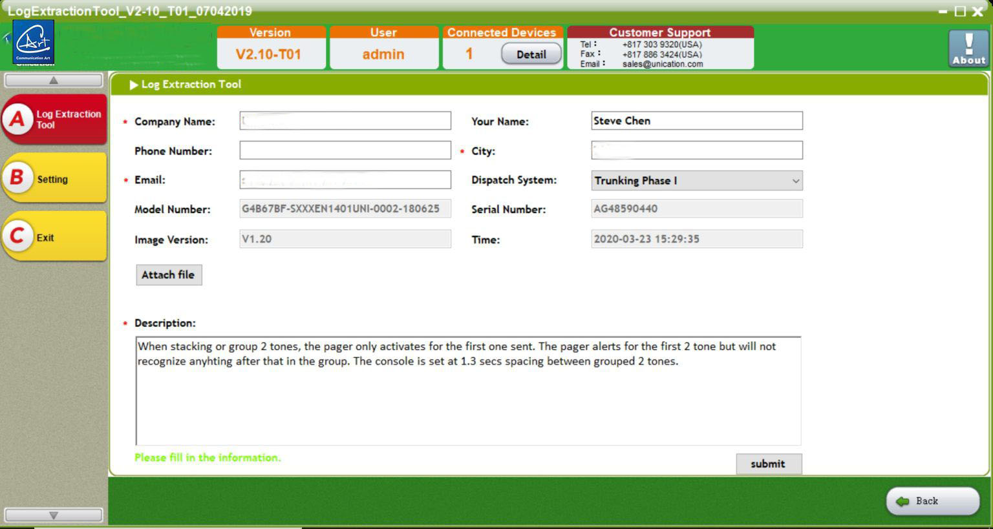Click the version value V2.10-T01

pyautogui.click(x=268, y=54)
